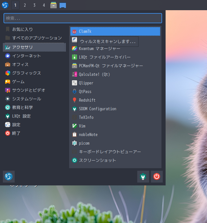Click the picom gear icon

pyautogui.click(x=74, y=143)
